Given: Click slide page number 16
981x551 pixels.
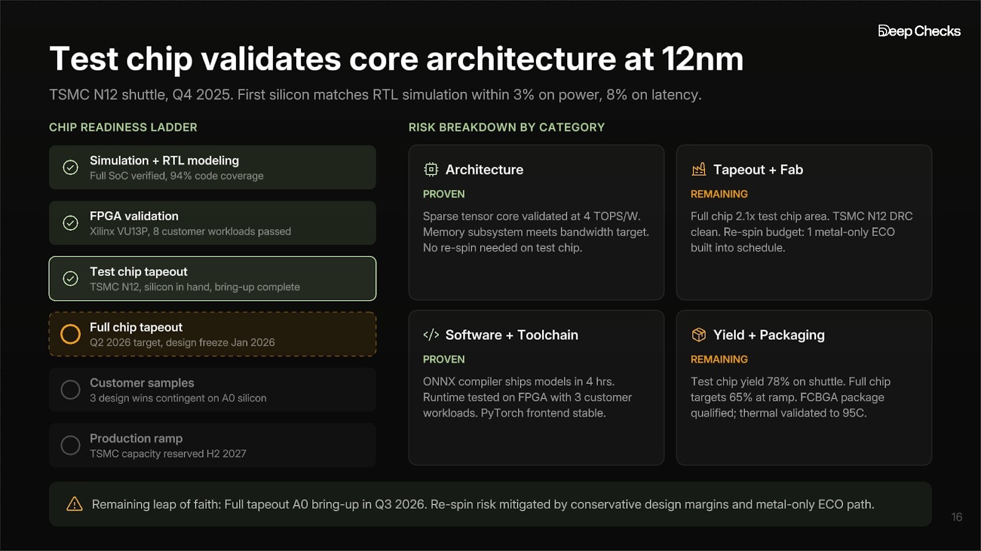Looking at the screenshot, I should pos(956,517).
